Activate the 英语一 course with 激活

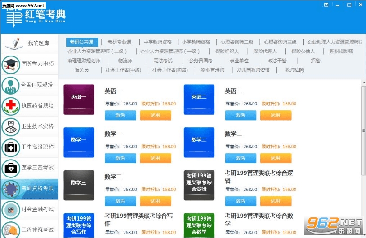click(x=120, y=115)
